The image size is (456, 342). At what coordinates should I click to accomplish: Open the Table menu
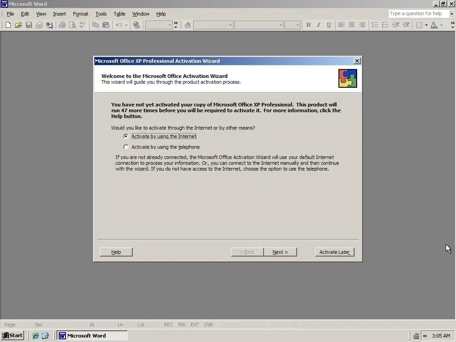click(x=119, y=14)
